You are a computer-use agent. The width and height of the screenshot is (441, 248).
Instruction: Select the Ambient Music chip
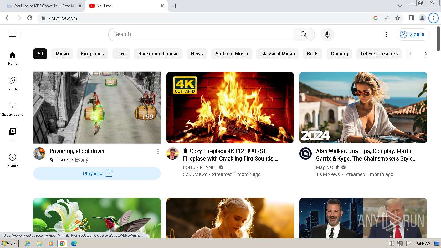[232, 54]
